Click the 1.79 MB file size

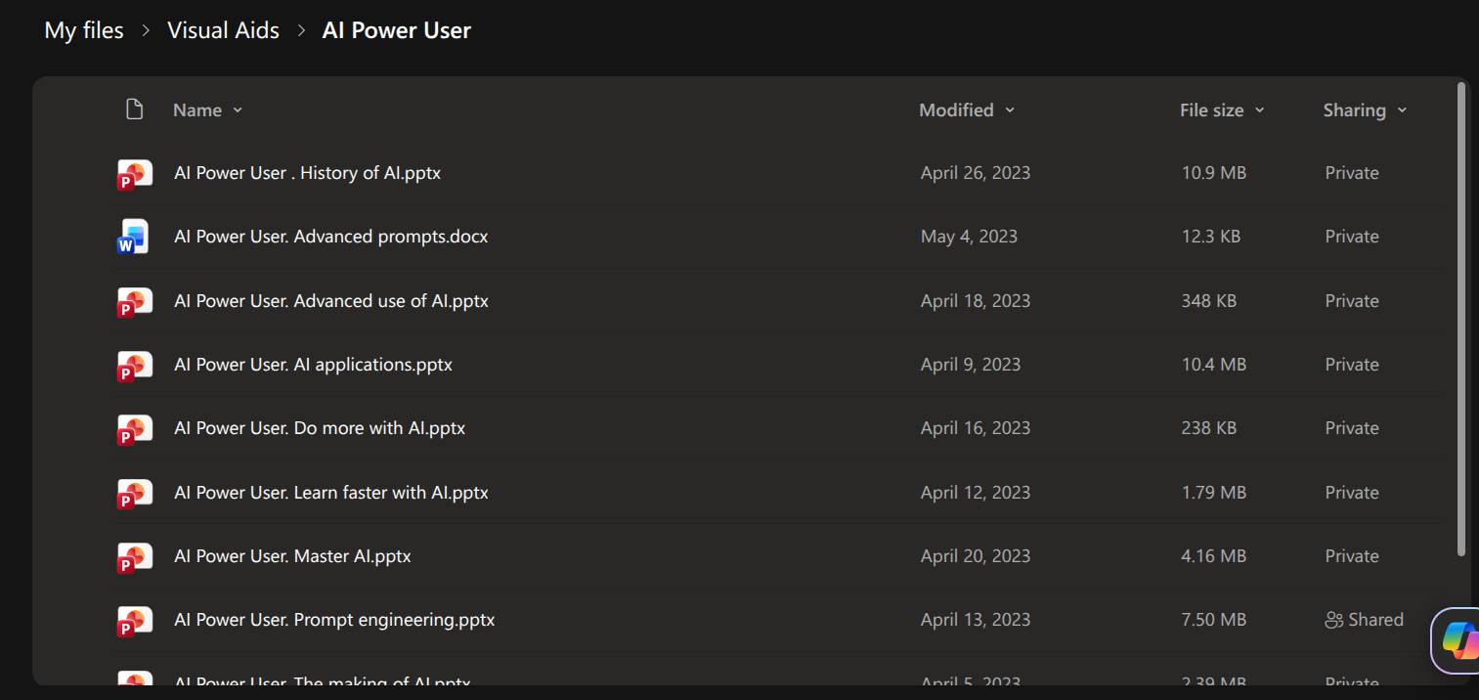1214,493
